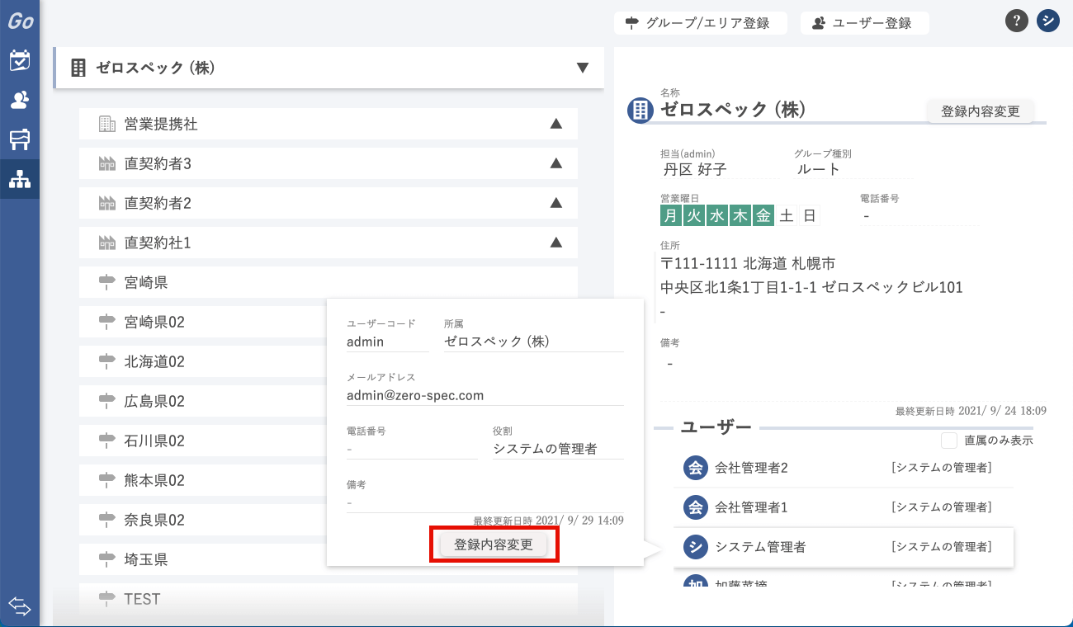Expand the 直契約社1 group arrow
This screenshot has width=1073, height=627.
[556, 243]
